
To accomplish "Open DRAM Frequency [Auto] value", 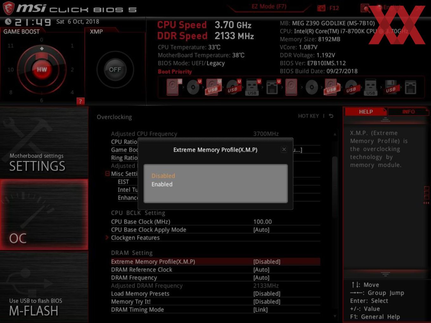I will coord(261,277).
